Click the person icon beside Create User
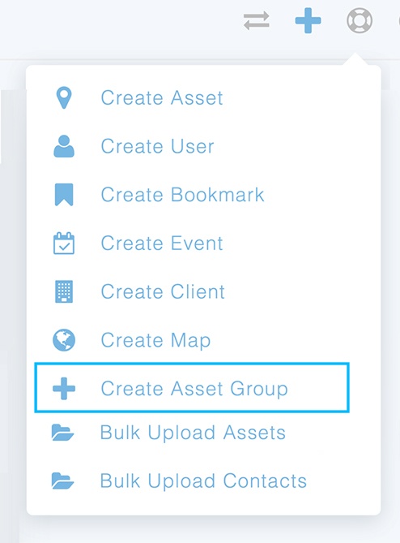Screen dimensions: 400x543 click(64, 146)
